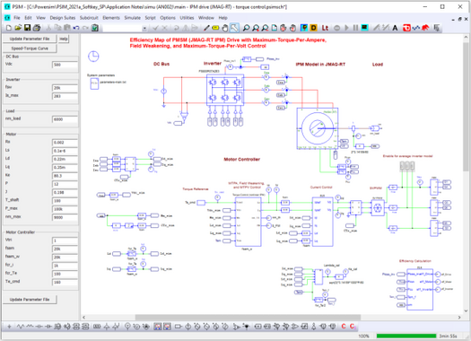
Task: Click the Speed-Torque Curve button
Action: tap(30, 48)
